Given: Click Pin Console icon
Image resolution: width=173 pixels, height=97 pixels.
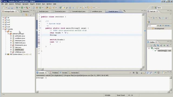Looking at the screenshot, I should pos(155,73).
